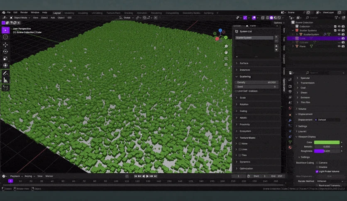This screenshot has width=347, height=201.
Task: Open the File menu
Action: (9, 12)
